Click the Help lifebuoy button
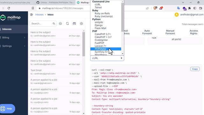 click(7, 109)
